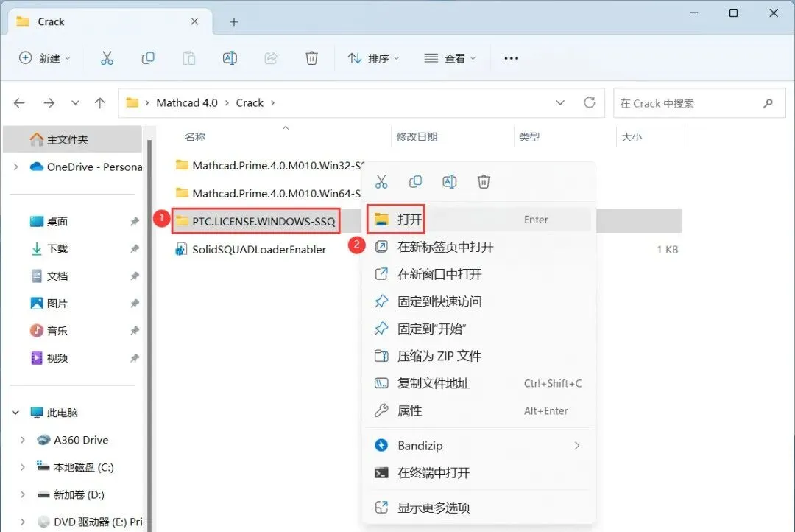Viewport: 795px width, 532px height.
Task: Sort by the 类型 column header
Action: click(x=529, y=137)
